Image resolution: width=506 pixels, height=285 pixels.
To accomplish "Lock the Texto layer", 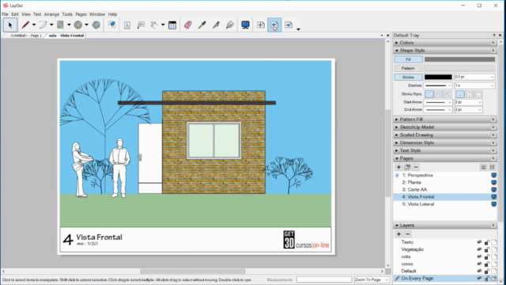I will pos(487,242).
